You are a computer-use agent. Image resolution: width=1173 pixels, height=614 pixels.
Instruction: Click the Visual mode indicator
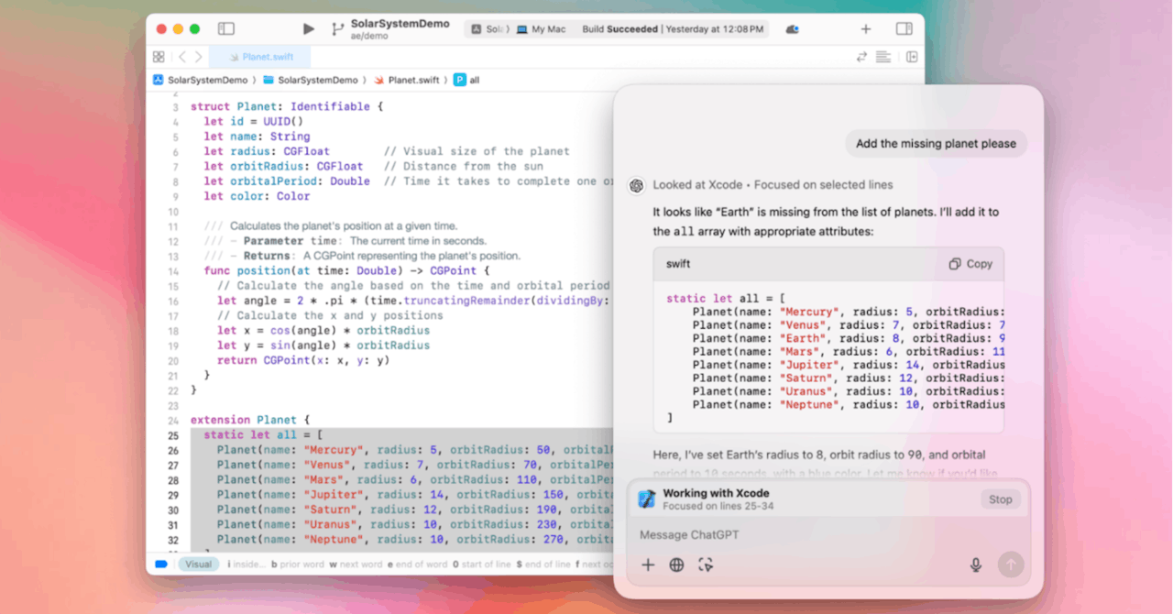[x=198, y=565]
